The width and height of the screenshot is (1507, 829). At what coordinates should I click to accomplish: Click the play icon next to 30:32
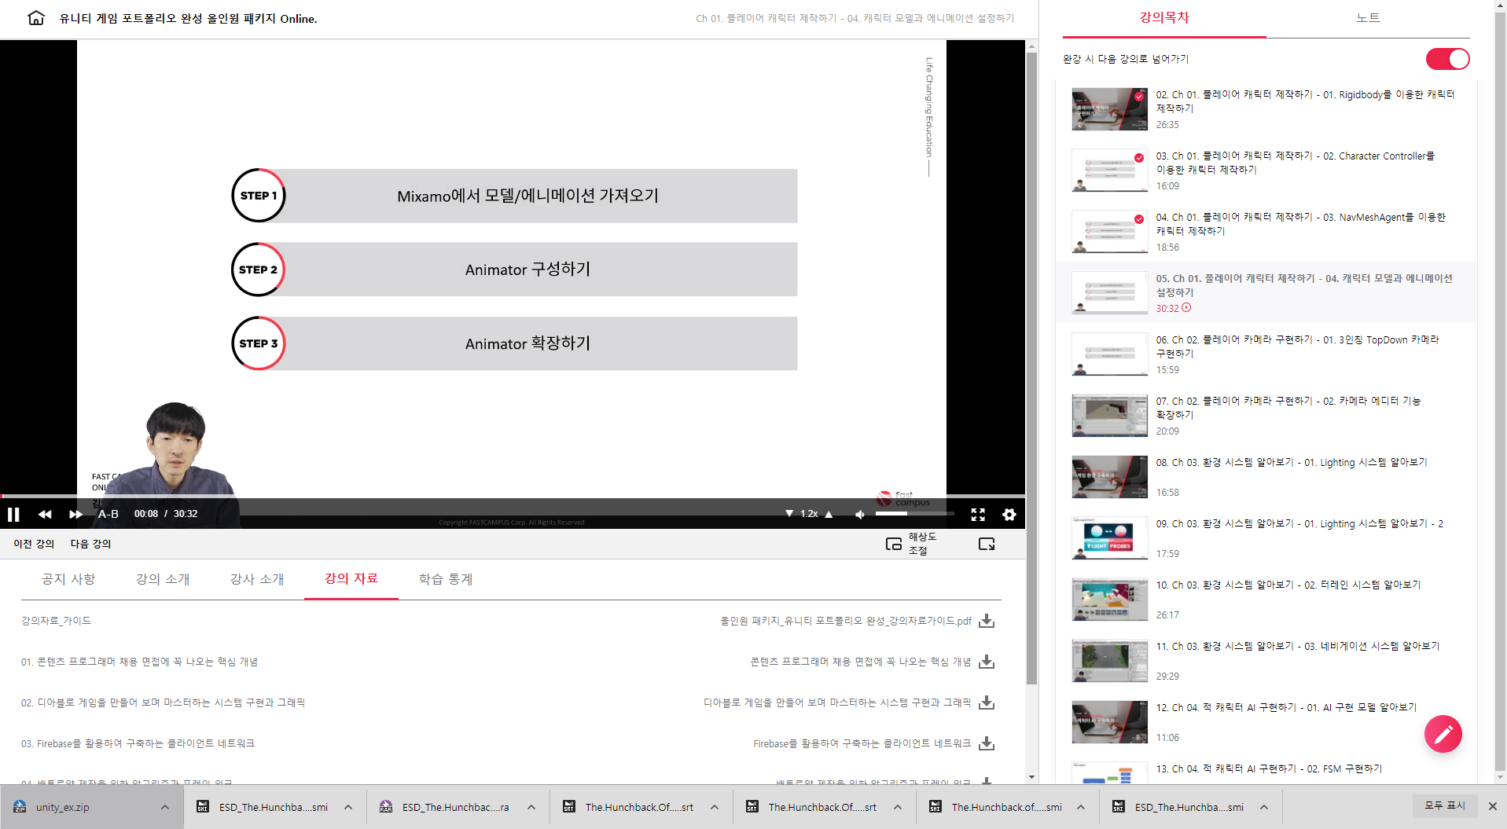(1186, 308)
